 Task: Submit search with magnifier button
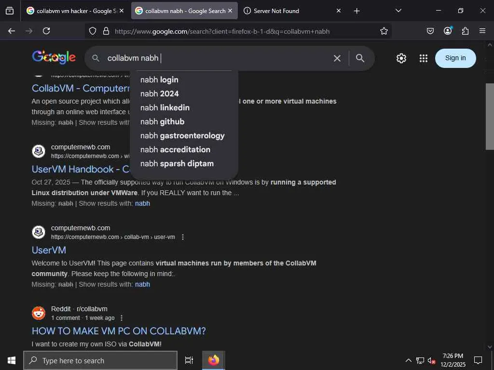(x=360, y=58)
